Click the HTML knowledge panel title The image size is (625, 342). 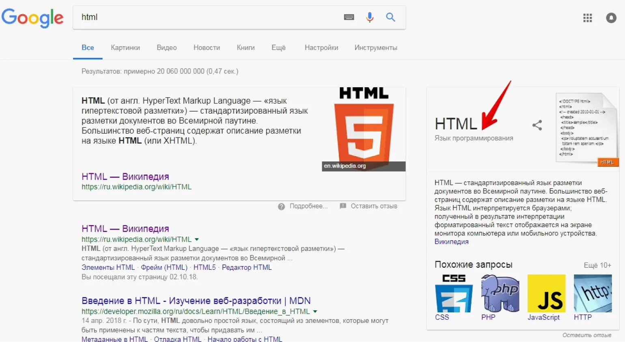[456, 124]
